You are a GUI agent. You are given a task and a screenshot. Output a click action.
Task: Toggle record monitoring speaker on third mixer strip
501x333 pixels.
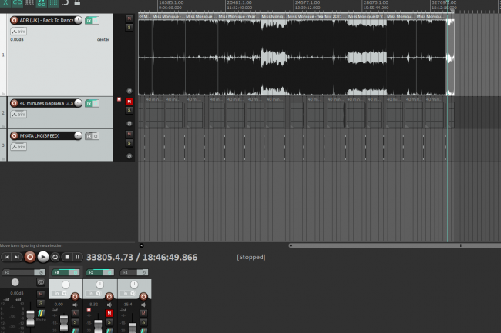[143, 305]
